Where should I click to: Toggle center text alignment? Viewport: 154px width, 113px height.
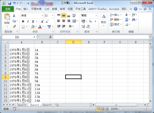pyautogui.click(x=64, y=21)
